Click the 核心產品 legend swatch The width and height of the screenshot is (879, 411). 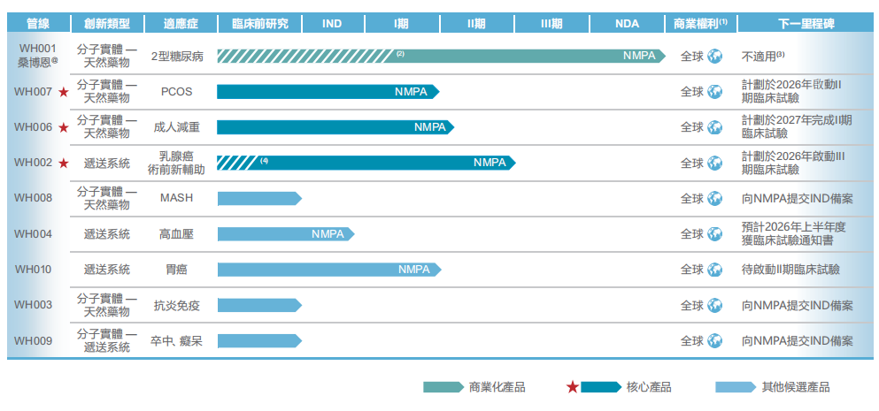(601, 387)
